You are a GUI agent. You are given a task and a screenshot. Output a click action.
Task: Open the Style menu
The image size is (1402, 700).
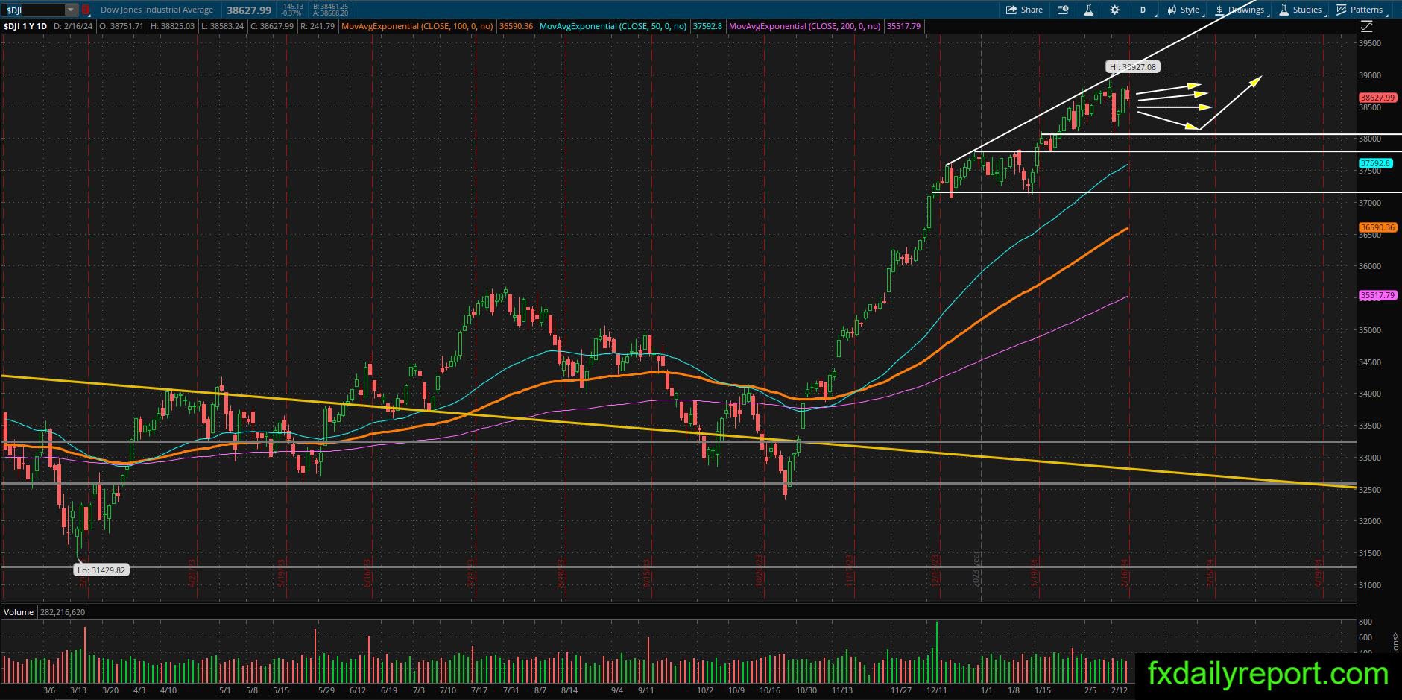[1184, 10]
